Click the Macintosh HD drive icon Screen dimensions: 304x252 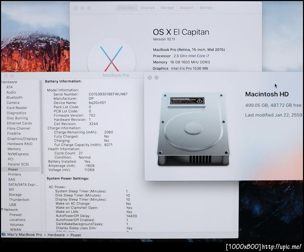[194, 129]
